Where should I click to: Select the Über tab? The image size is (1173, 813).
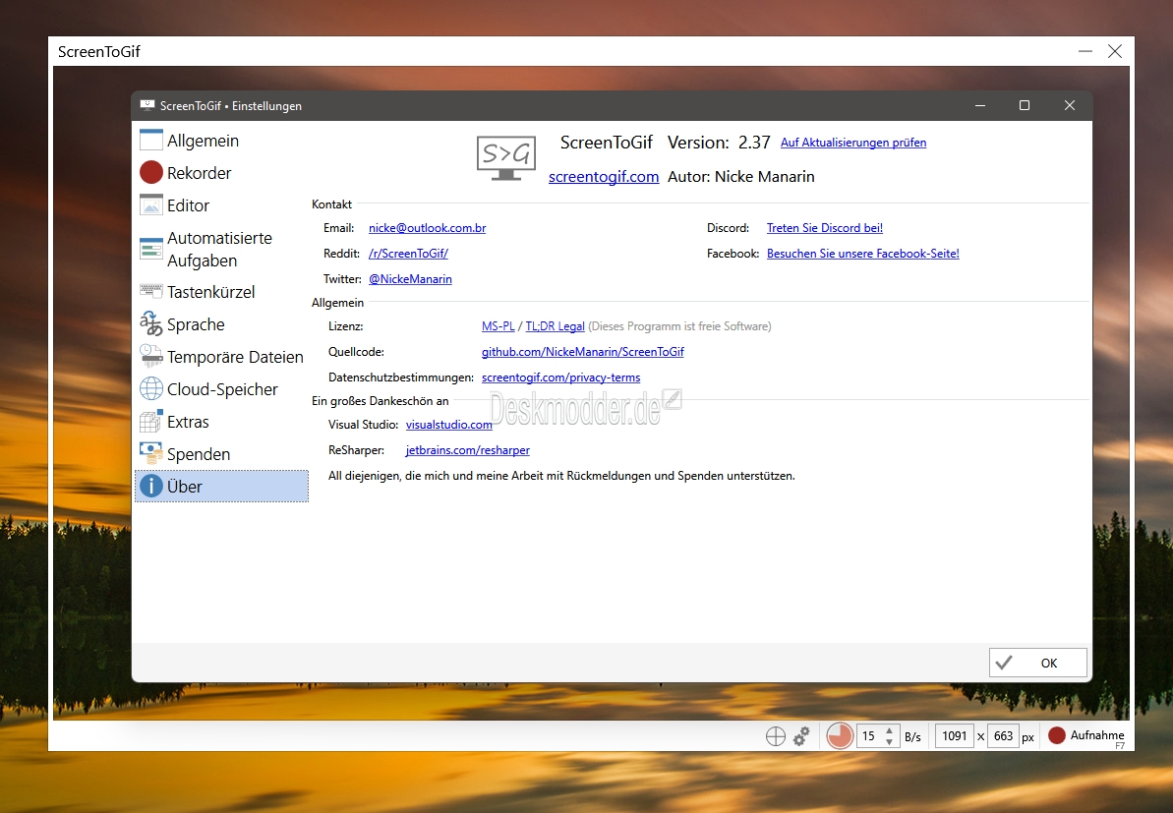(221, 487)
